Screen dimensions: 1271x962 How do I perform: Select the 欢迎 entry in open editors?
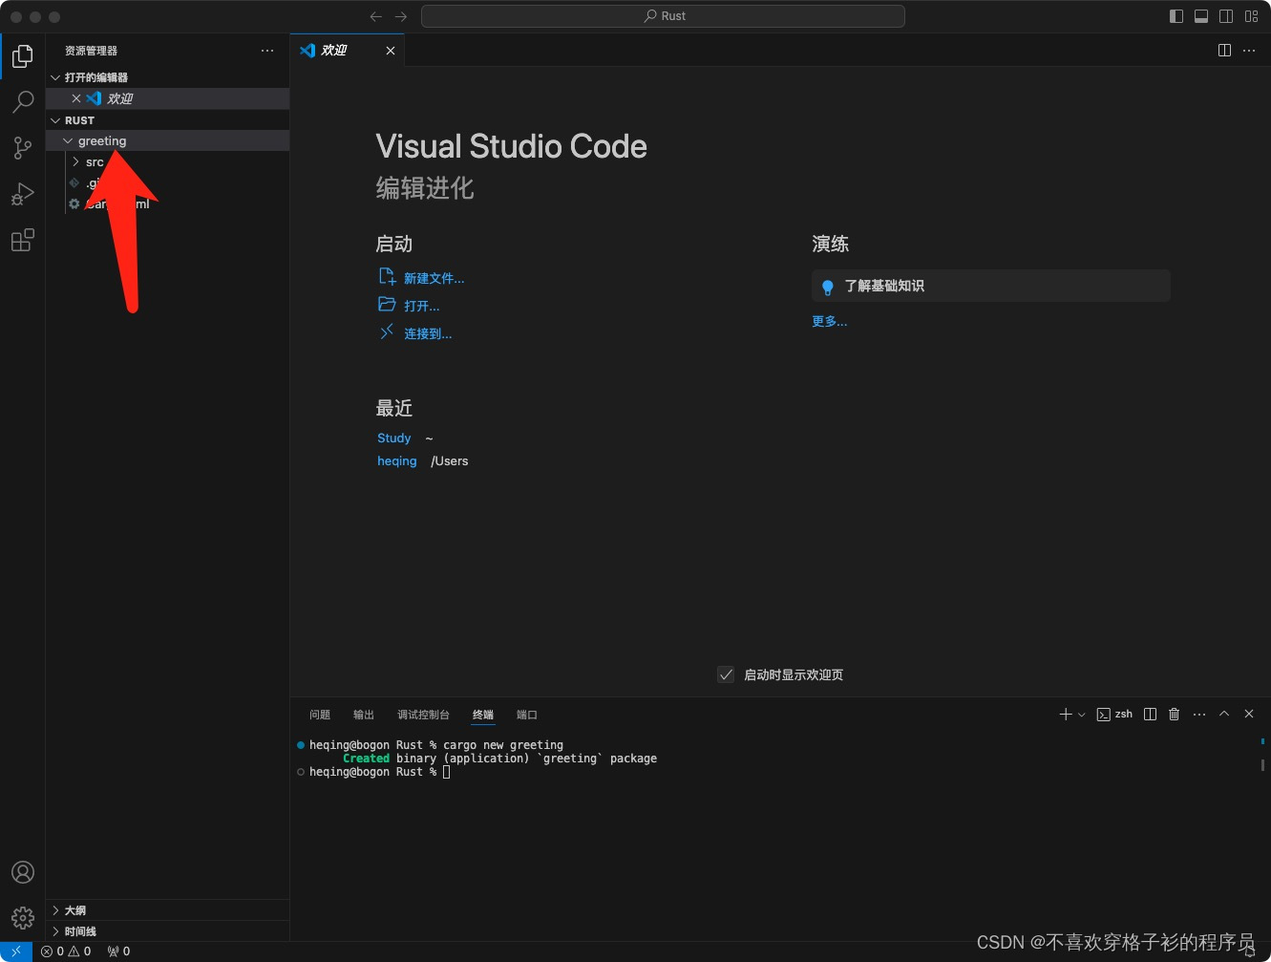tap(168, 98)
